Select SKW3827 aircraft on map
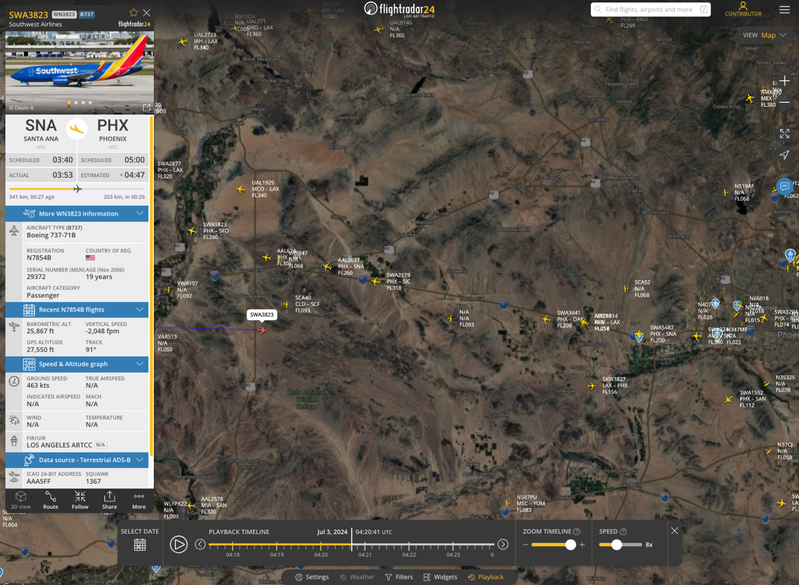Screen dimensions: 799x585 click(592, 386)
